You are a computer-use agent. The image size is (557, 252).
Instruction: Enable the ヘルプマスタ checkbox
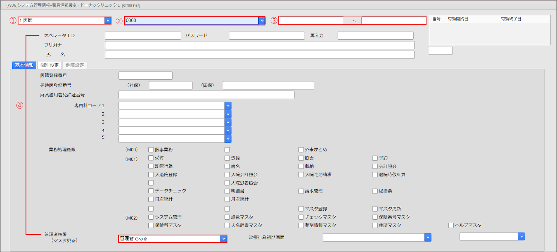[451, 226]
